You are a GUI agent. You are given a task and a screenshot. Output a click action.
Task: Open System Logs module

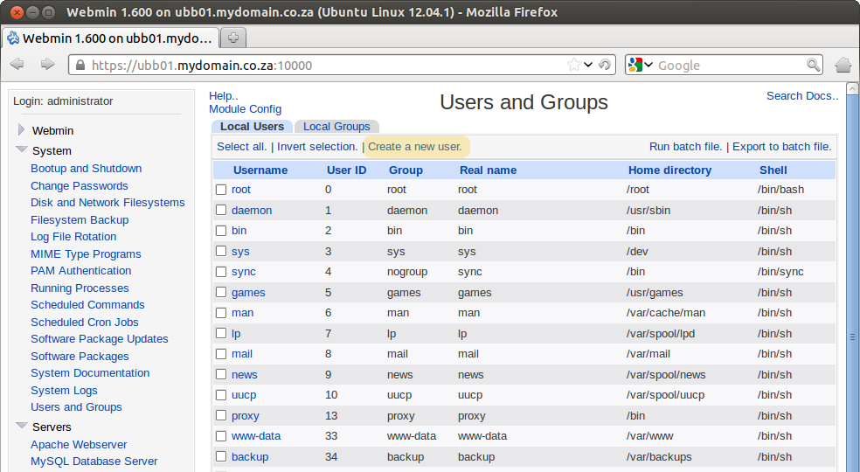64,390
